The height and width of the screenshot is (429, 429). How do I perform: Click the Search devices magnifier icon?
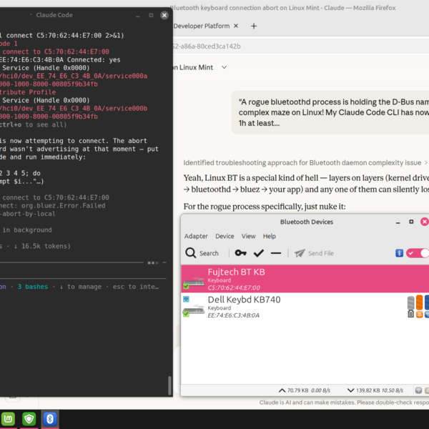click(192, 253)
